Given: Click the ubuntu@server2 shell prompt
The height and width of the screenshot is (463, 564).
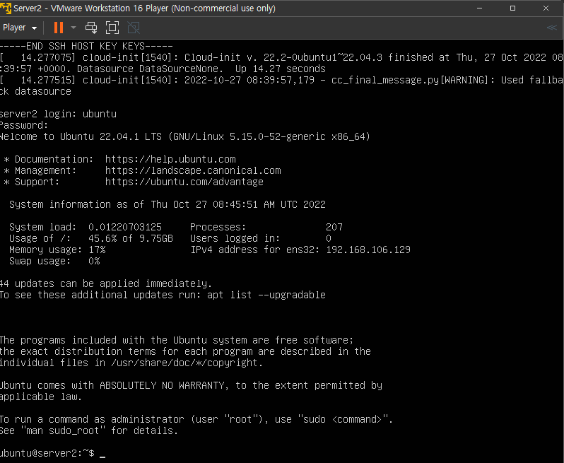Looking at the screenshot, I should pyautogui.click(x=47, y=453).
